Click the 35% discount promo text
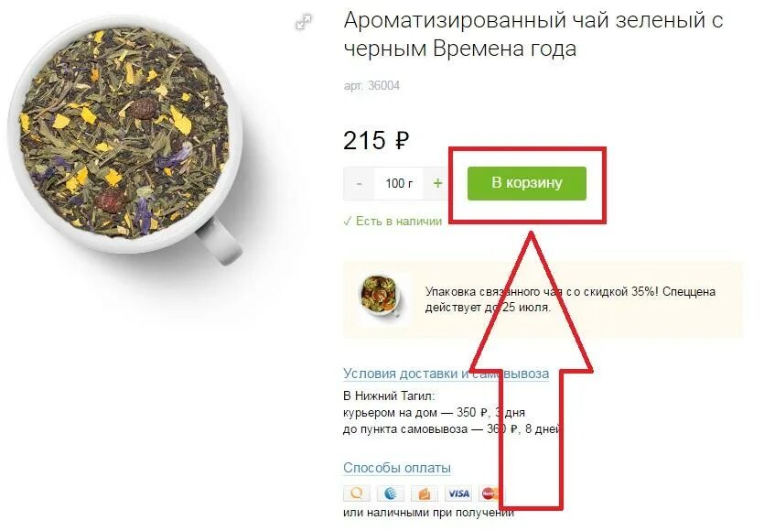 (570, 299)
